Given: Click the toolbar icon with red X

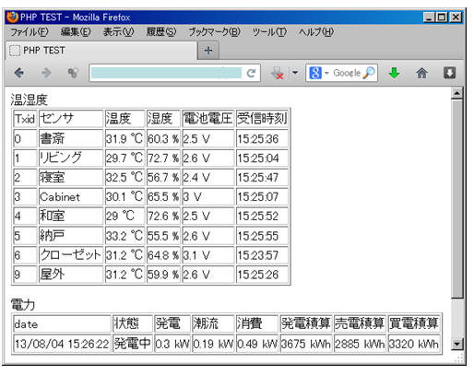Looking at the screenshot, I should point(278,74).
